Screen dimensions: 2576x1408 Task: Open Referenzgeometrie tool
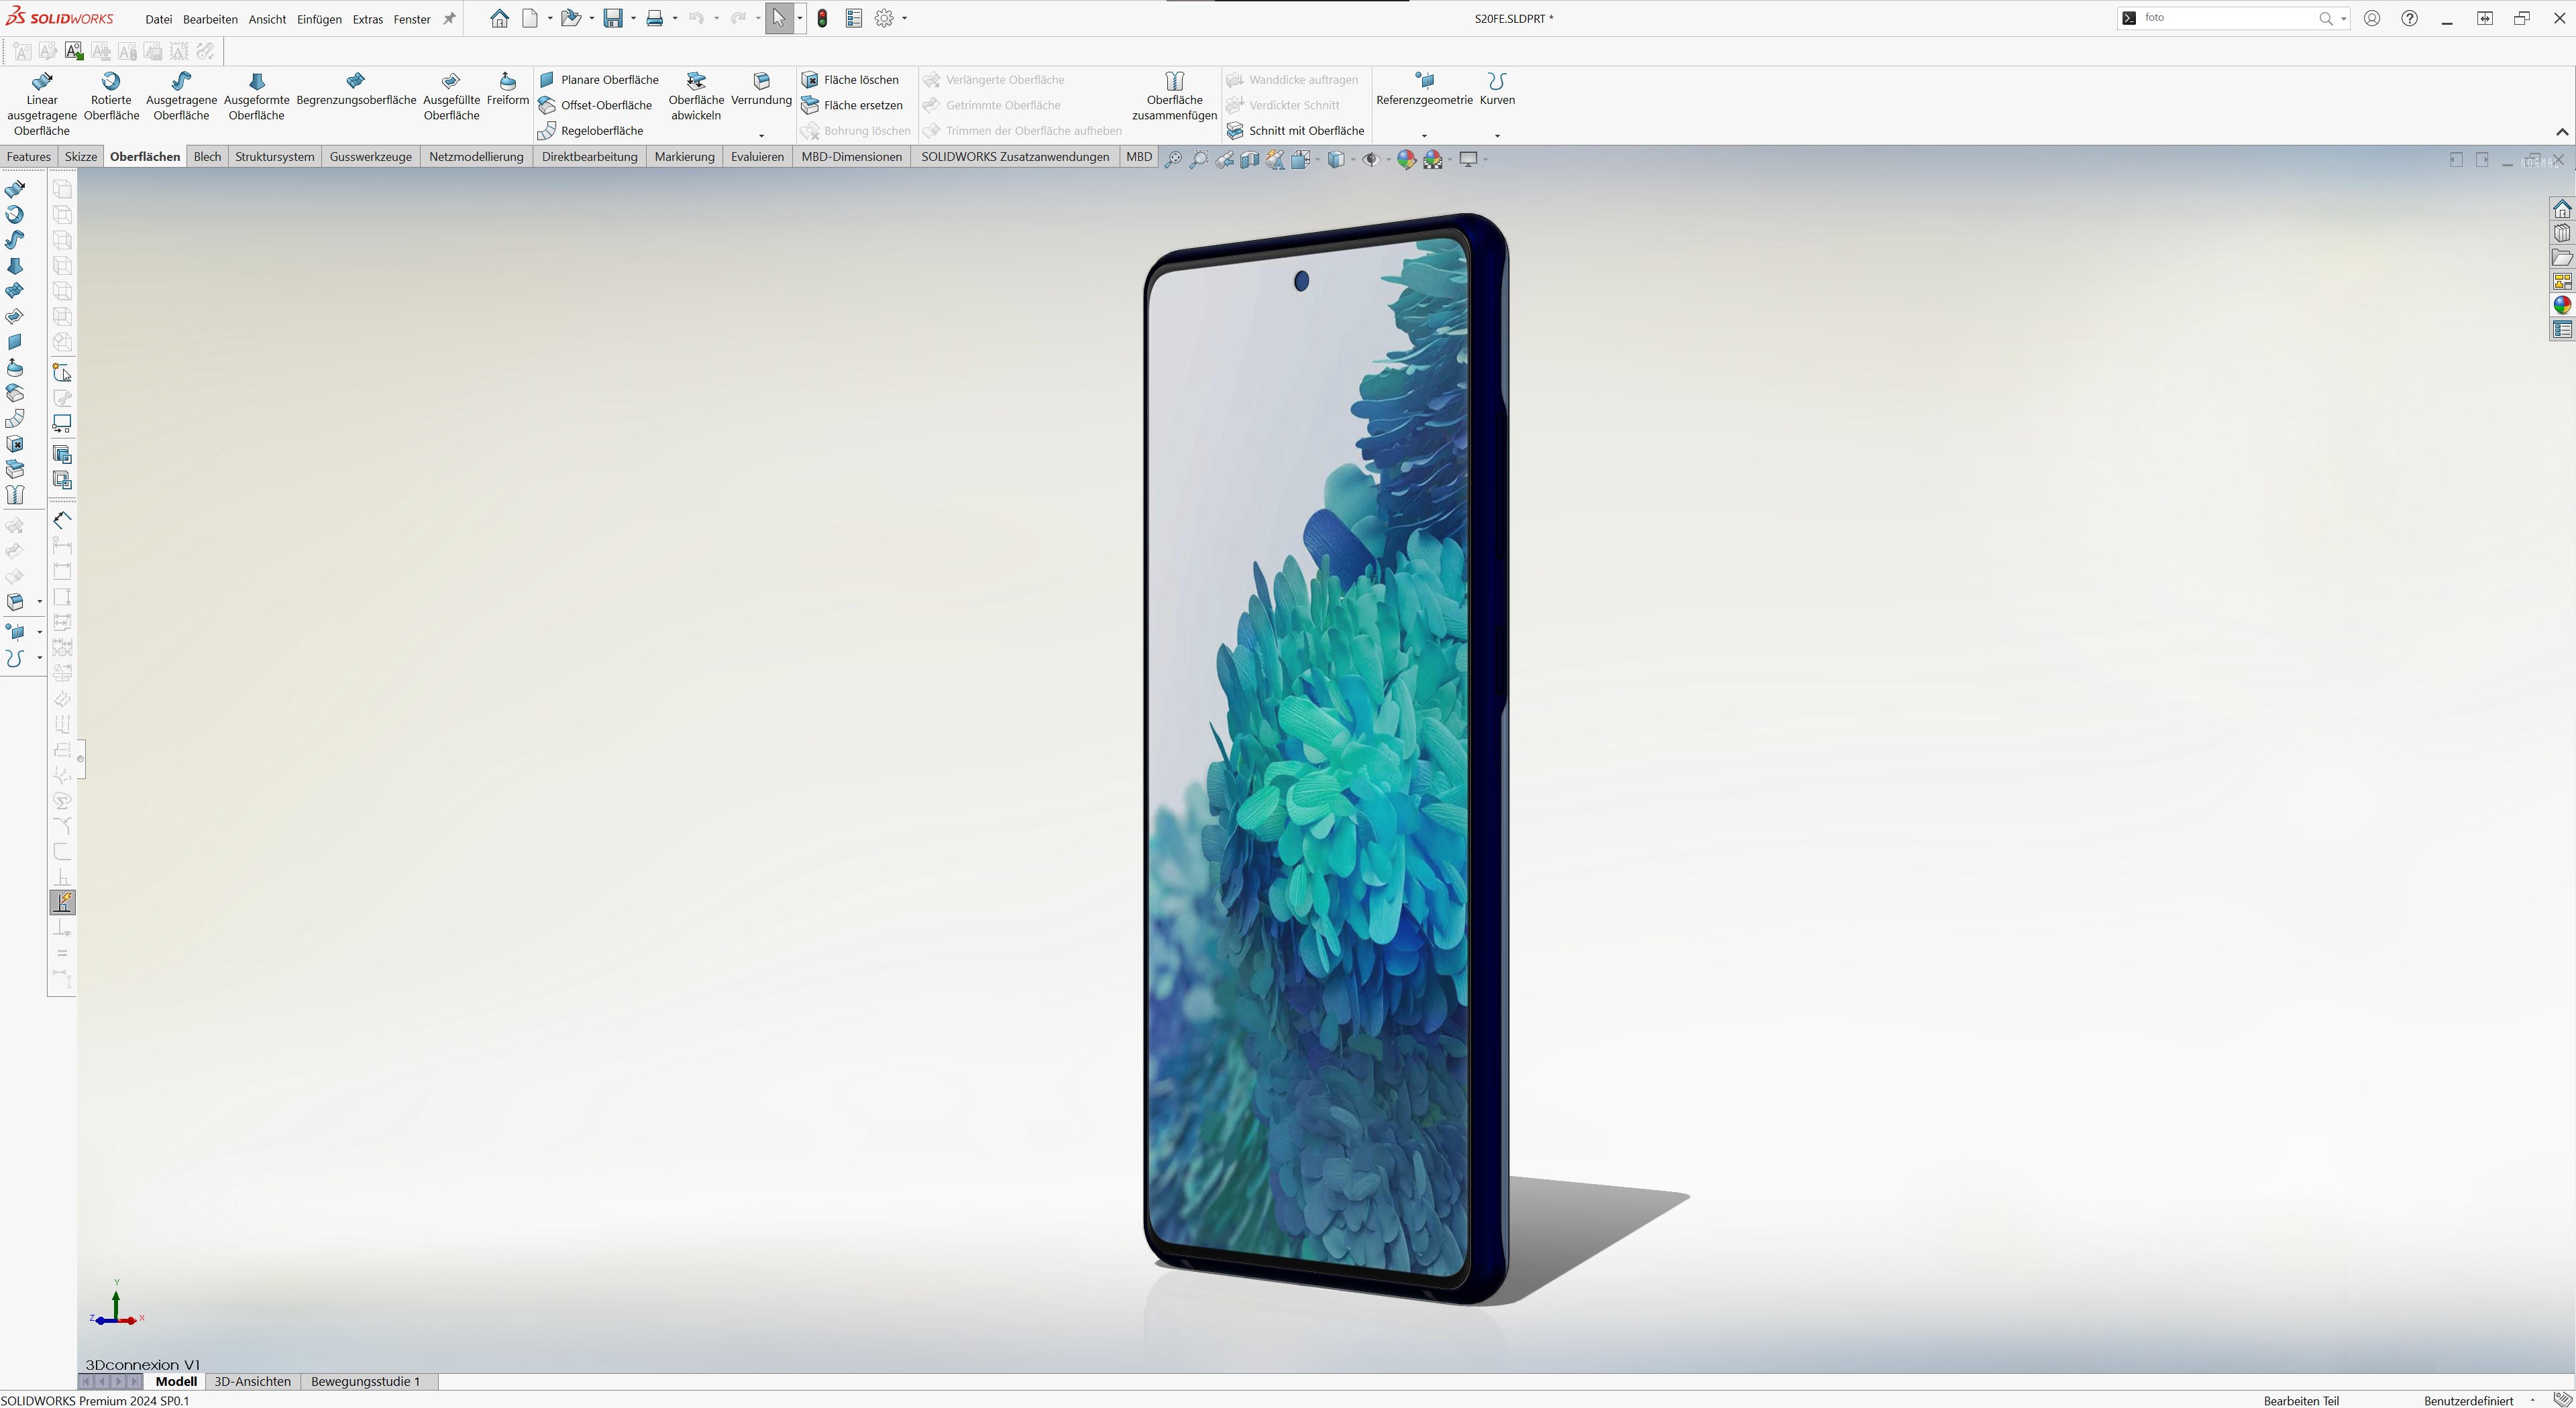1424,89
